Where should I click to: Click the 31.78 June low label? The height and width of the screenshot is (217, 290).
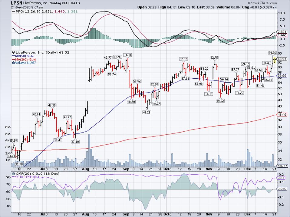(19, 164)
